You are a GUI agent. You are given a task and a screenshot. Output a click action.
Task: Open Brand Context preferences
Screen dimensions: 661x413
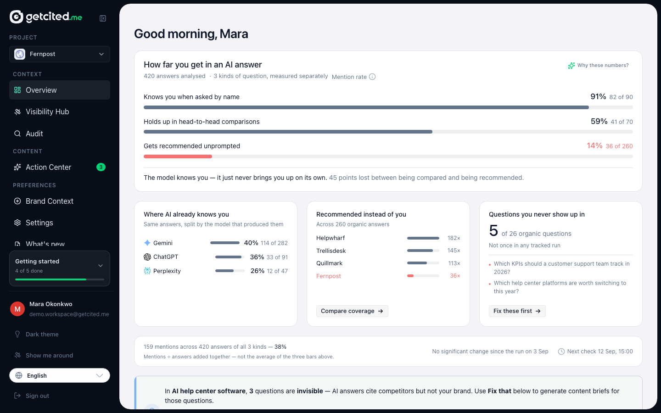(x=60, y=201)
